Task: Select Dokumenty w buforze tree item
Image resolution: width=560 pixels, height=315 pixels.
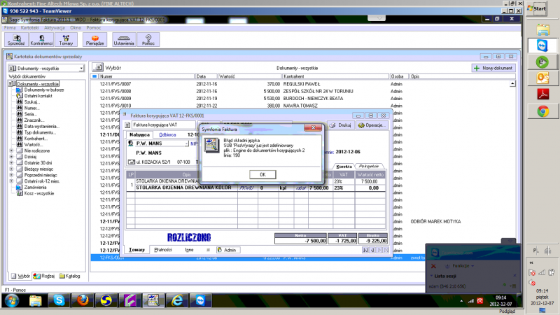Action: (x=44, y=90)
